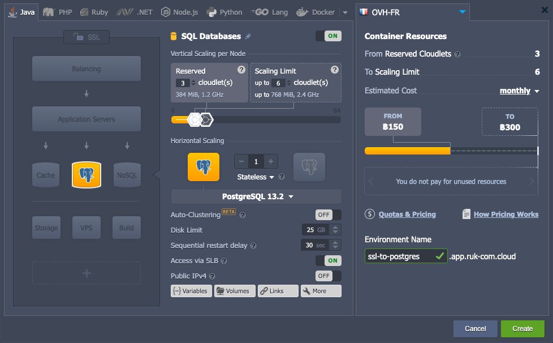Show help for Reserved Cloudlets resources
The height and width of the screenshot is (343, 553).
457,54
